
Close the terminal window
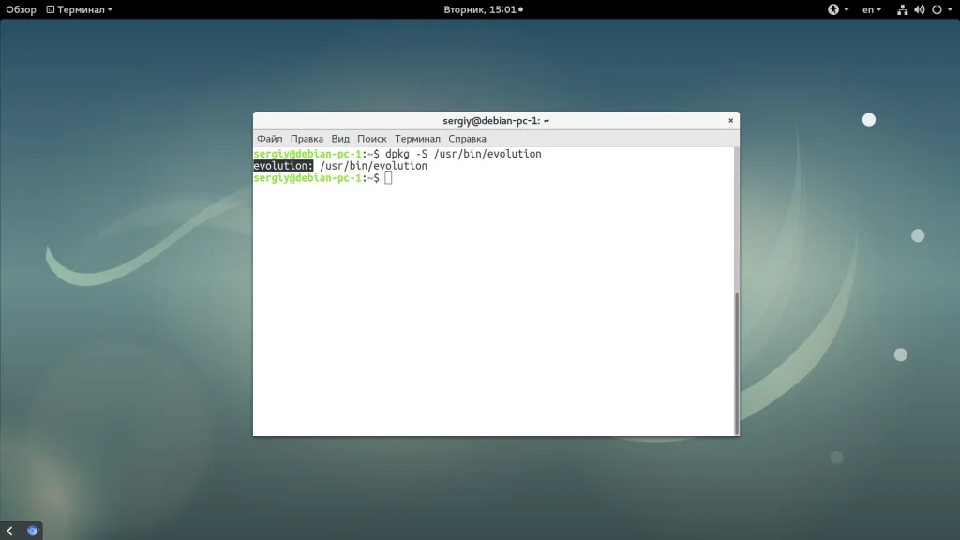(730, 121)
